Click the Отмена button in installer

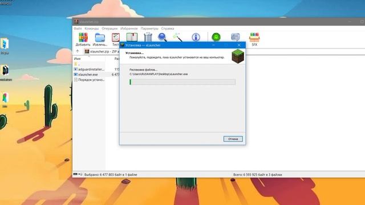(233, 139)
